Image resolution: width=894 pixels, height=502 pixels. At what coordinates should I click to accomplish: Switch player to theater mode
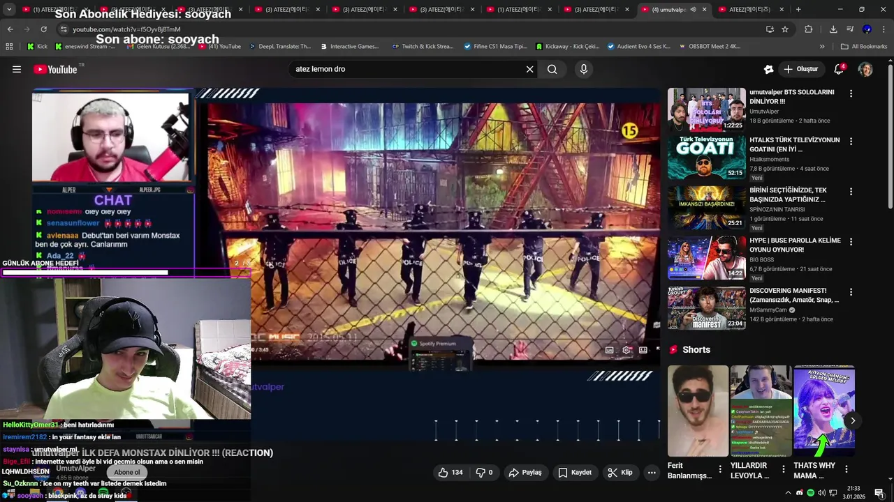(643, 350)
